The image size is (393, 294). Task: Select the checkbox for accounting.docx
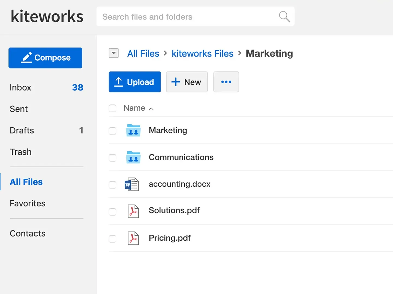(112, 185)
